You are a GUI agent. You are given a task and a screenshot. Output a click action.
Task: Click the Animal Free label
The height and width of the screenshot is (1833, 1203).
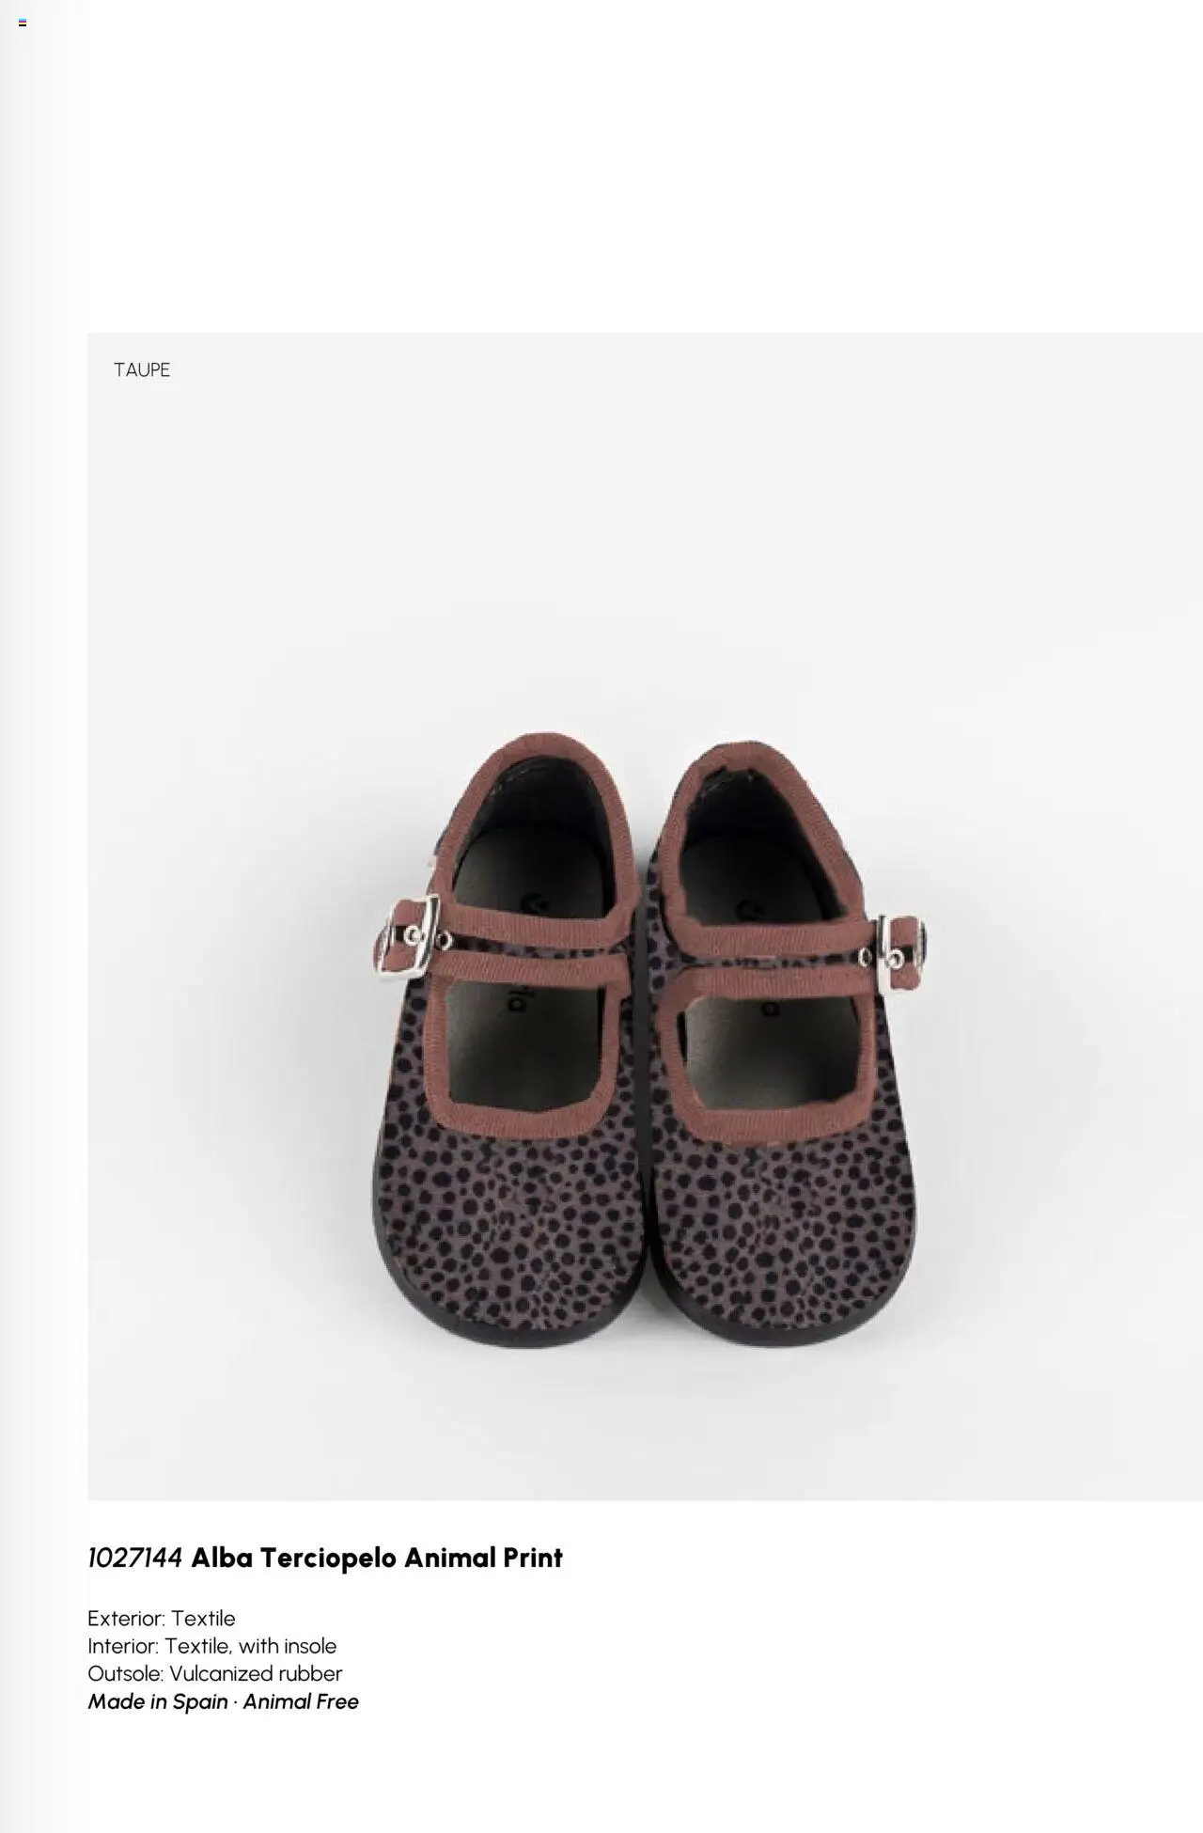pyautogui.click(x=301, y=1701)
